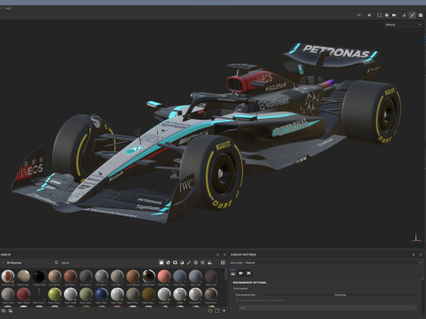Filter assets by Brushes icon
This screenshot has height=319, width=426.
coord(189,262)
